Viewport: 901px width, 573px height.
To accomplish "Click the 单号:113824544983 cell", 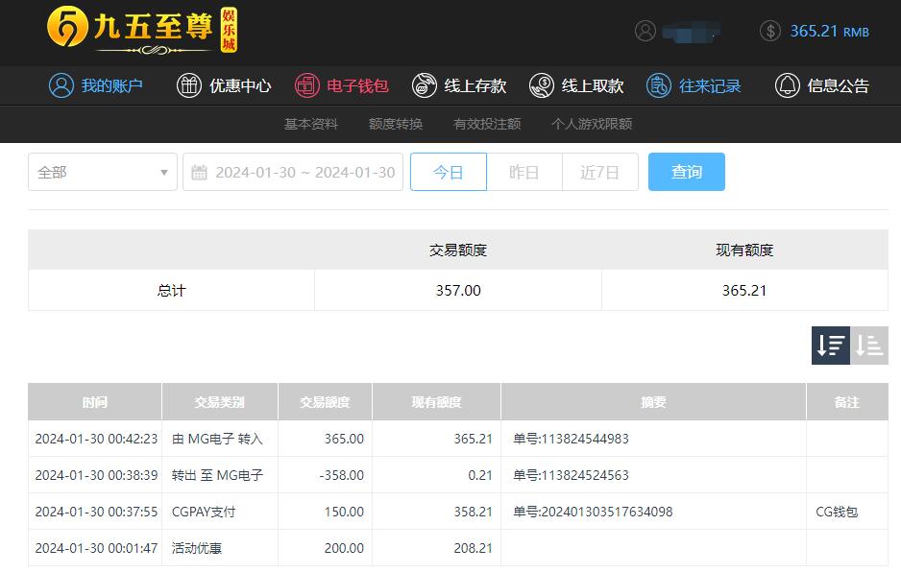I will (x=571, y=439).
